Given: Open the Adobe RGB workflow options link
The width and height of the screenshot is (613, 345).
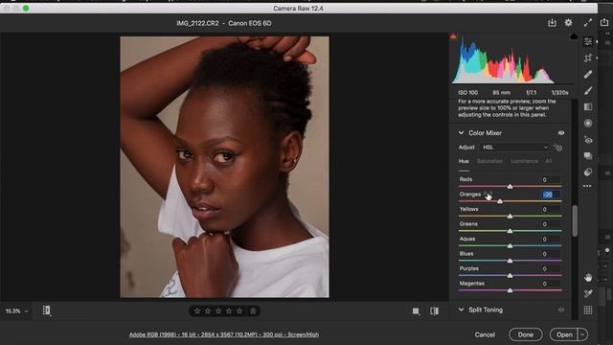Looking at the screenshot, I should pyautogui.click(x=223, y=334).
